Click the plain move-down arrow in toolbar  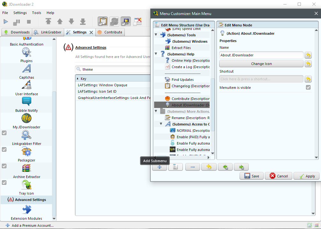point(71,21)
